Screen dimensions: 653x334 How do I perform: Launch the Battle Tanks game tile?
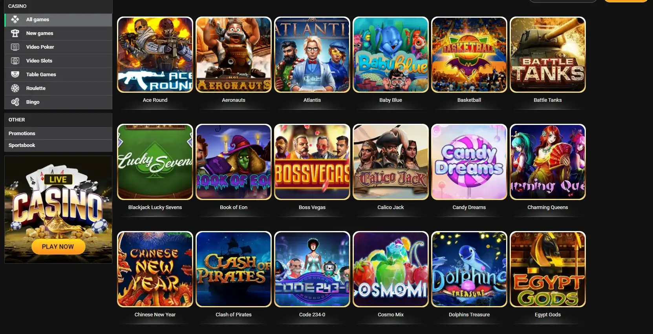[548, 55]
